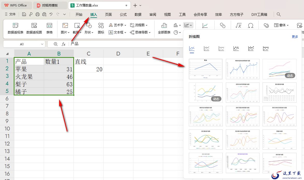Select row 6 header

(7, 99)
